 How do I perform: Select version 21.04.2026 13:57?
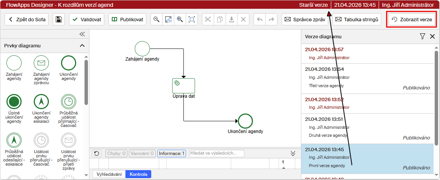368,53
